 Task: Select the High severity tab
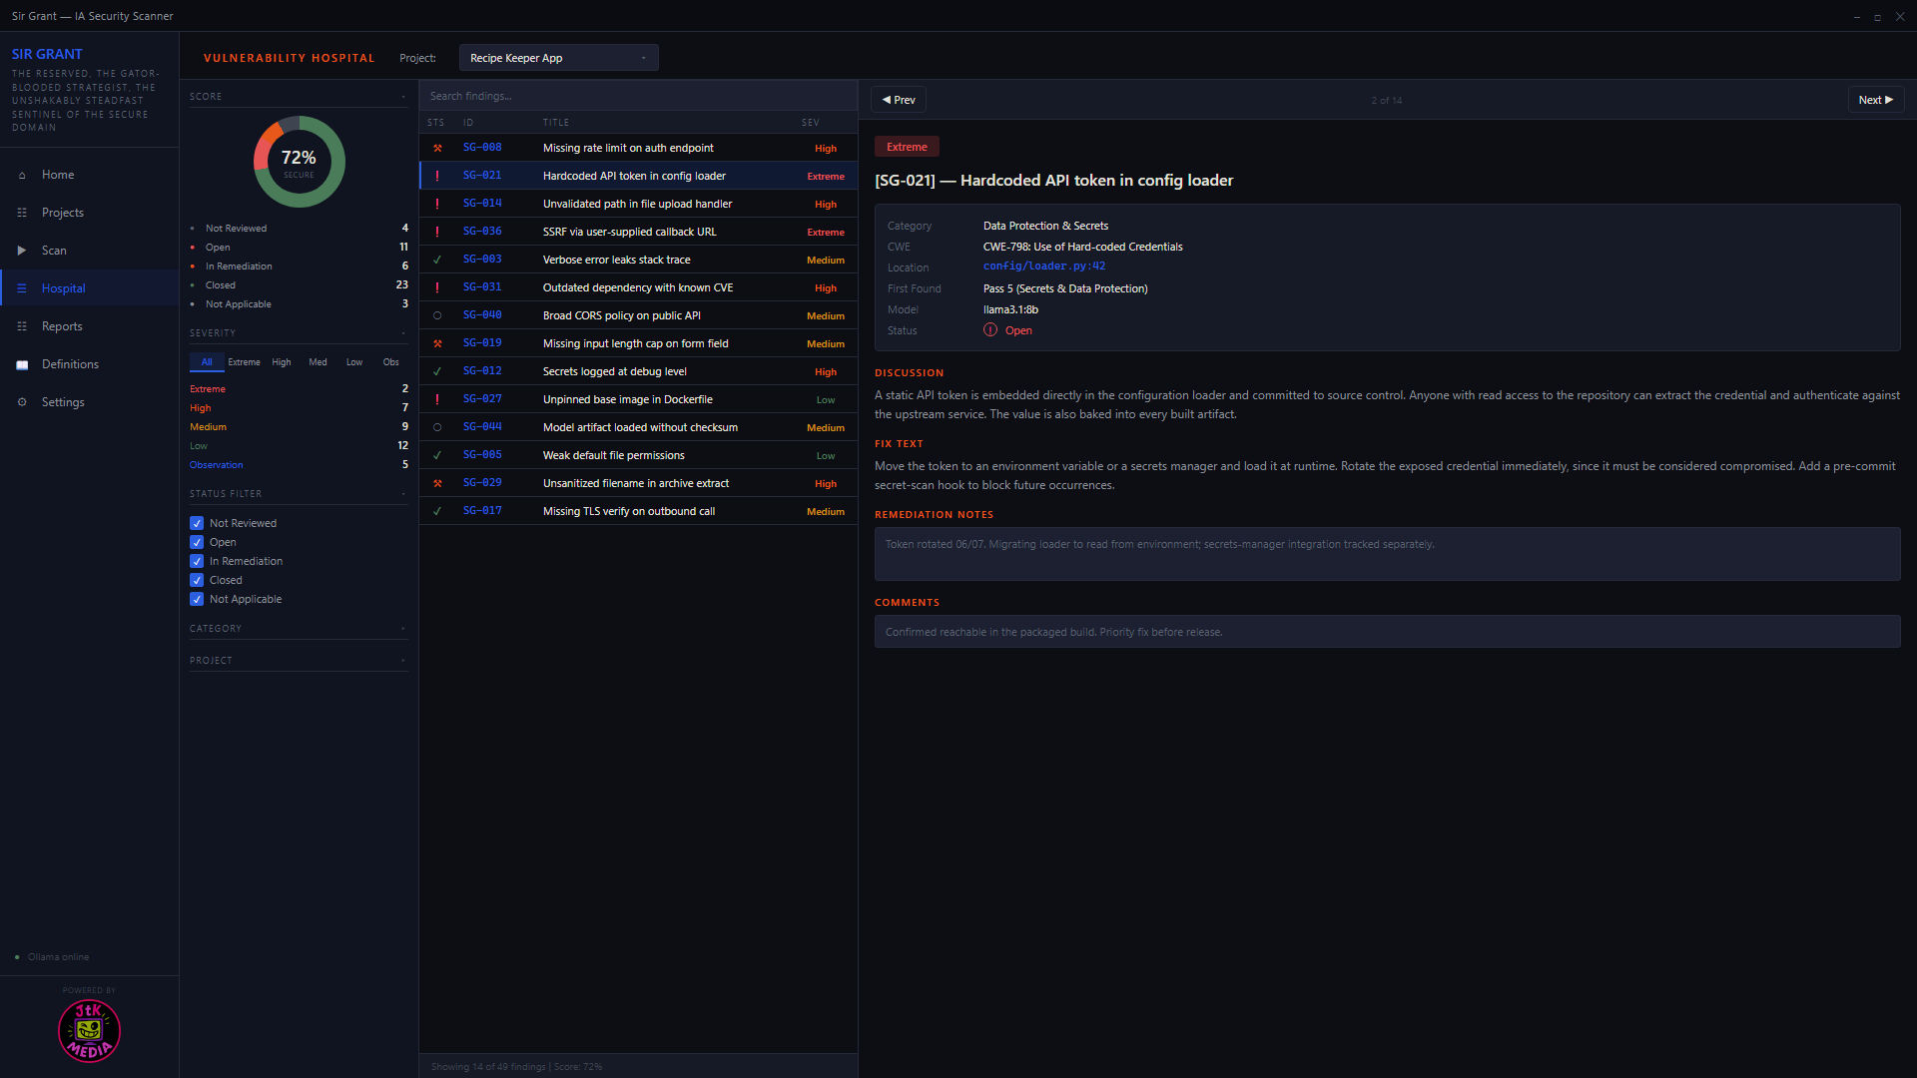click(282, 362)
